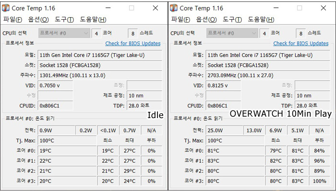The height and width of the screenshot is (192, 336).
Task: Maximize the right Core Temp window
Action: point(300,8)
